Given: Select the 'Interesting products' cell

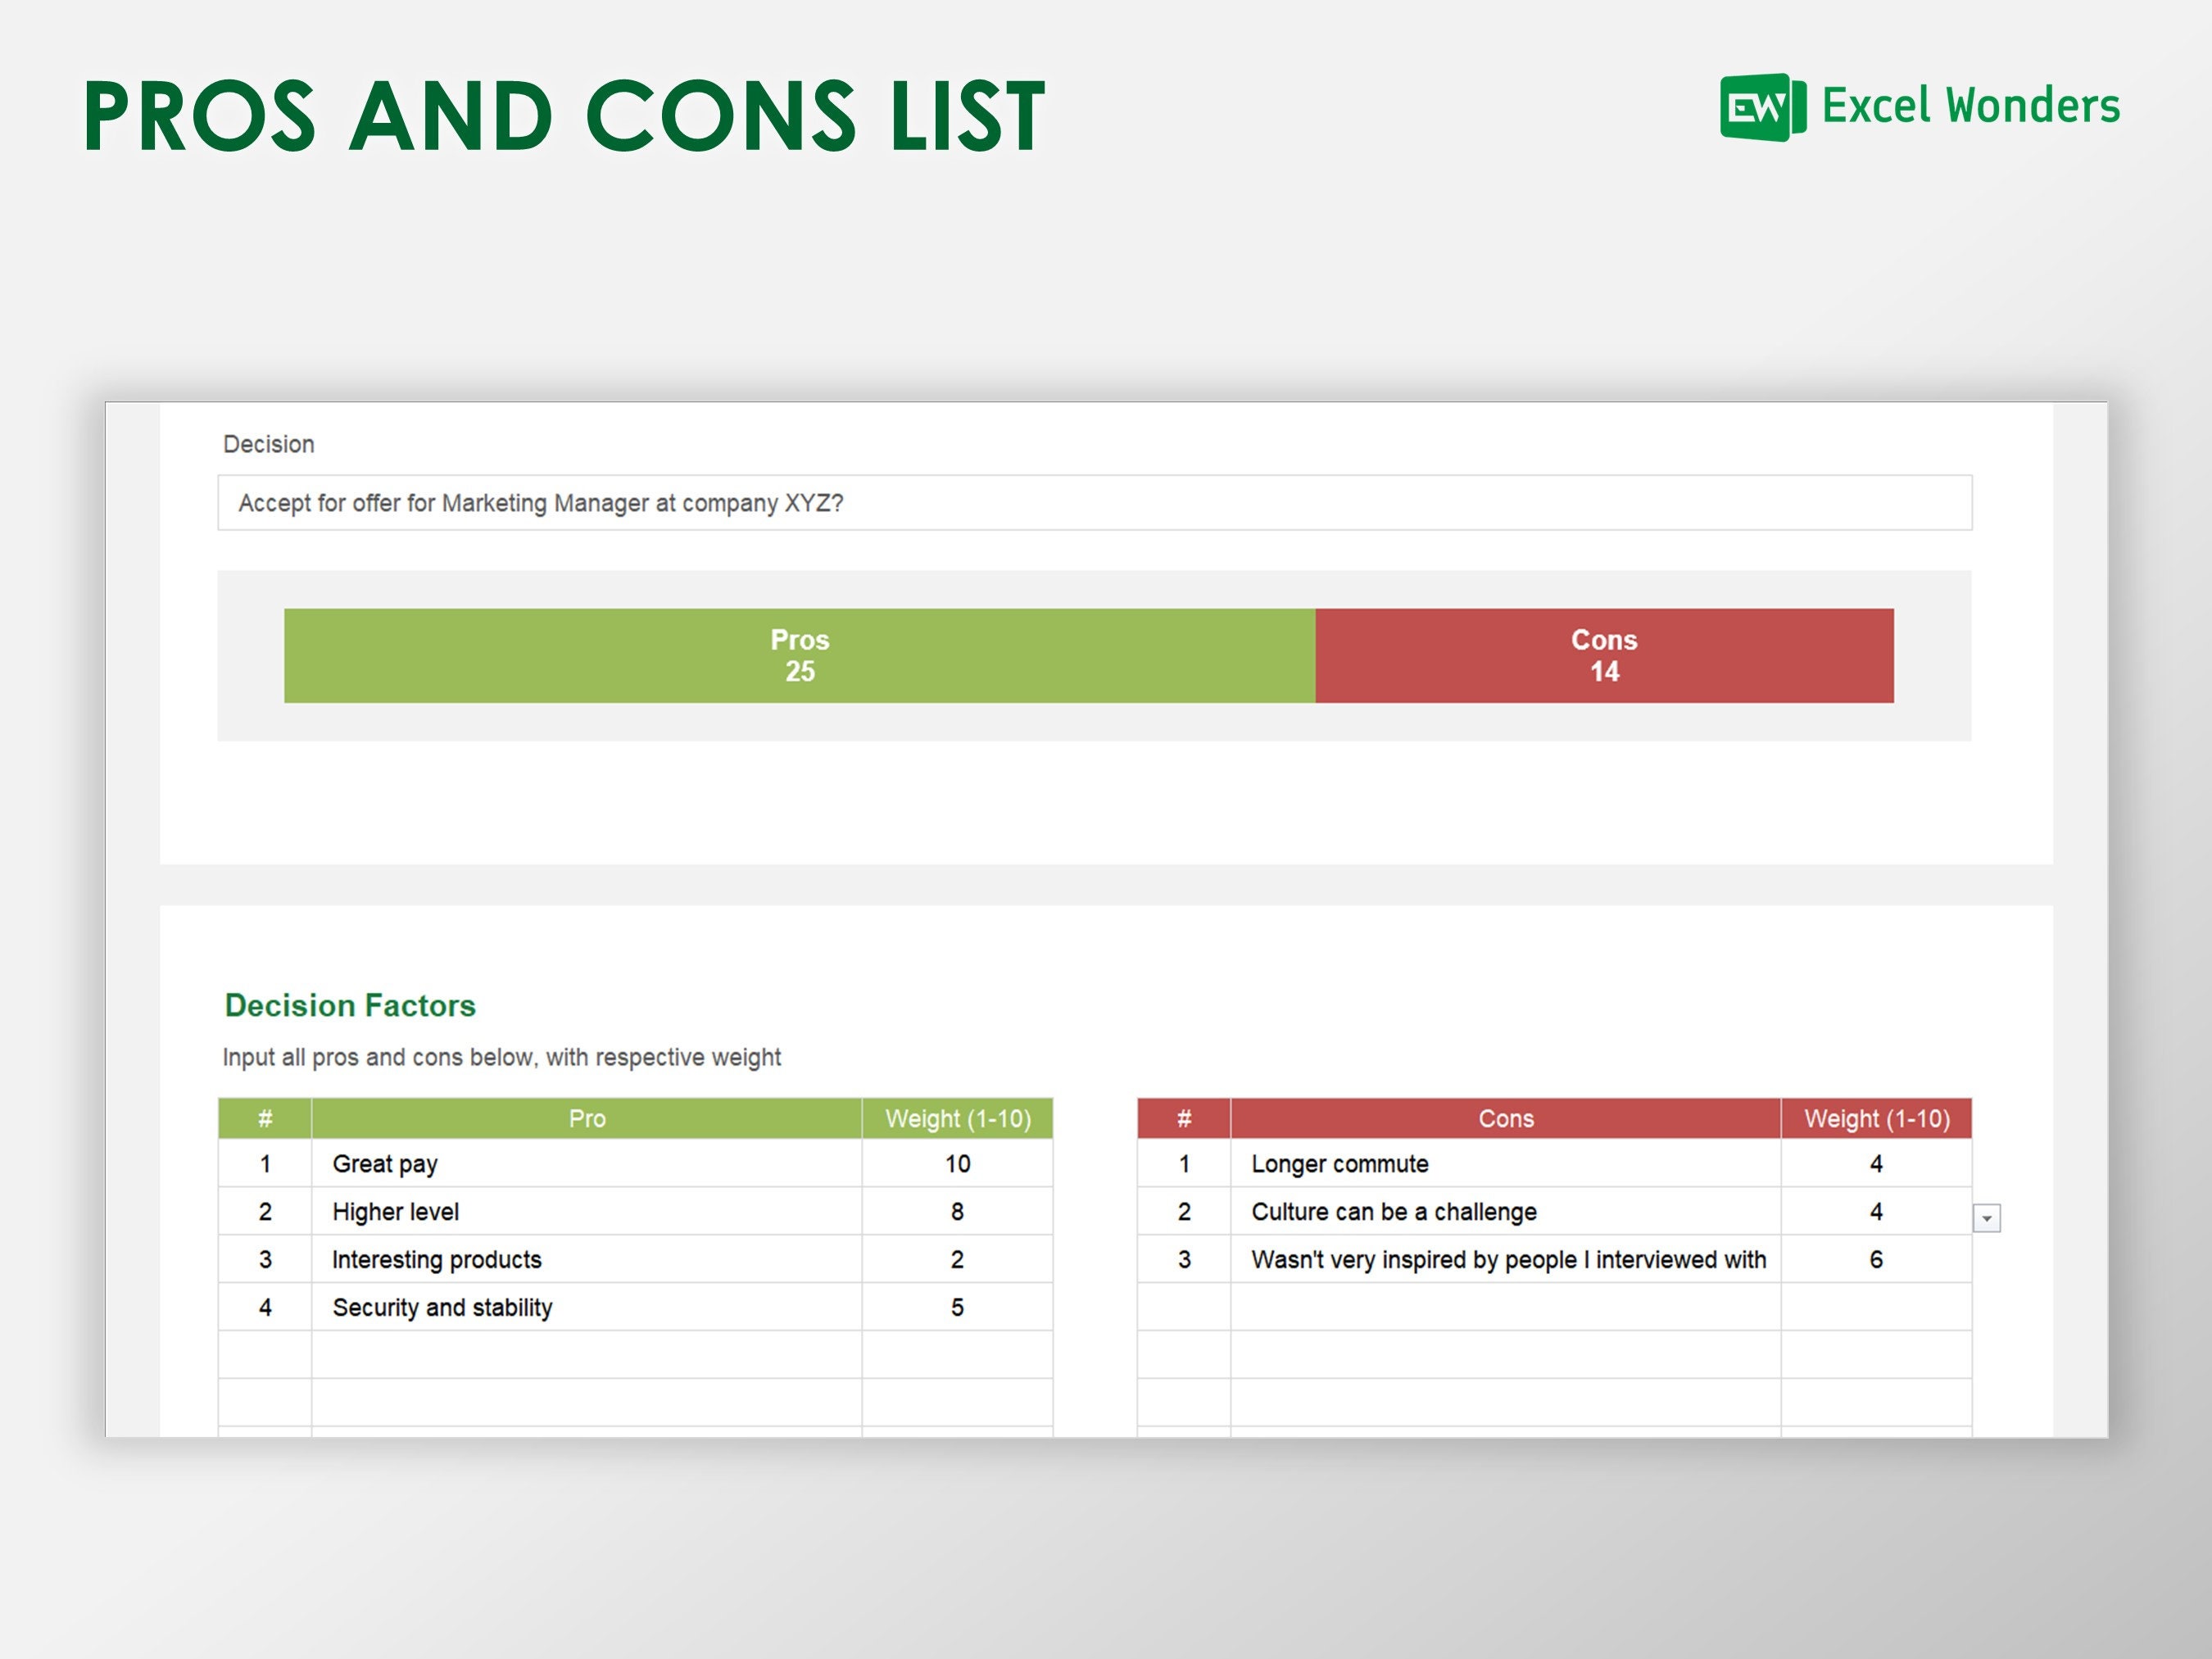Looking at the screenshot, I should pos(587,1260).
